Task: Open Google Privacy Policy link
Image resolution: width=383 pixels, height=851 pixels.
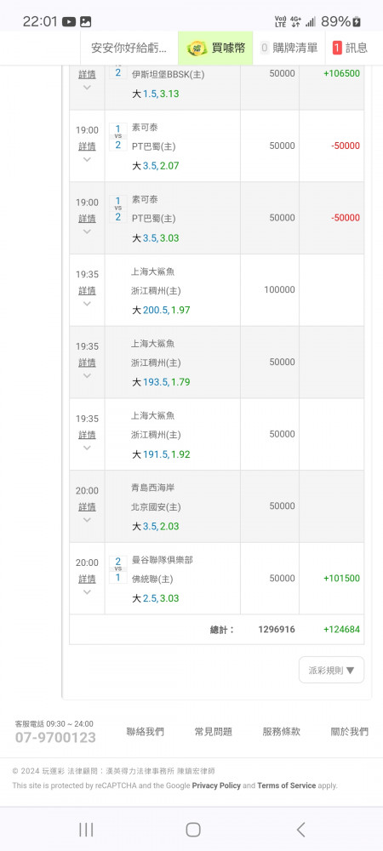Action: point(216,785)
